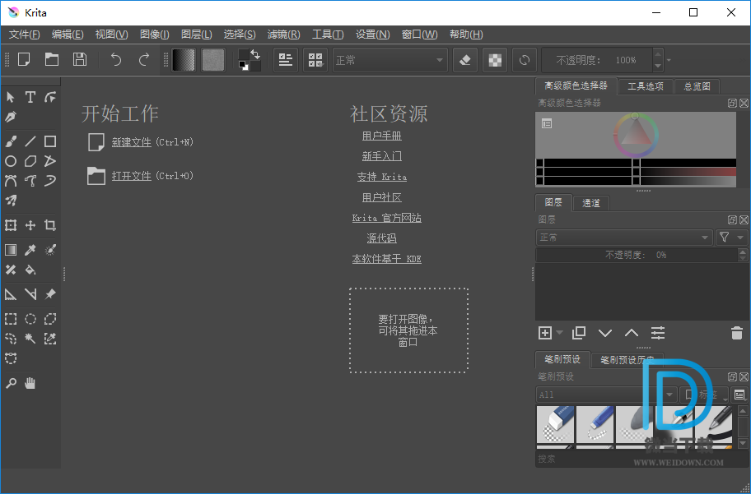
Task: Select the Polygon tool
Action: [x=30, y=161]
